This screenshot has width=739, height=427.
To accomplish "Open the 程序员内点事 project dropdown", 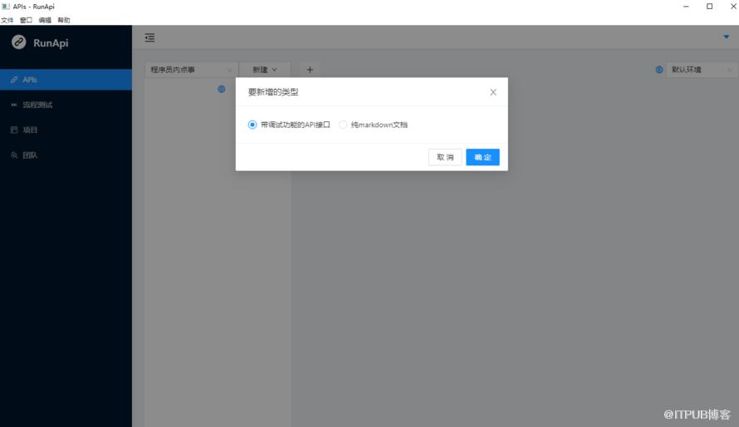I will pos(191,70).
